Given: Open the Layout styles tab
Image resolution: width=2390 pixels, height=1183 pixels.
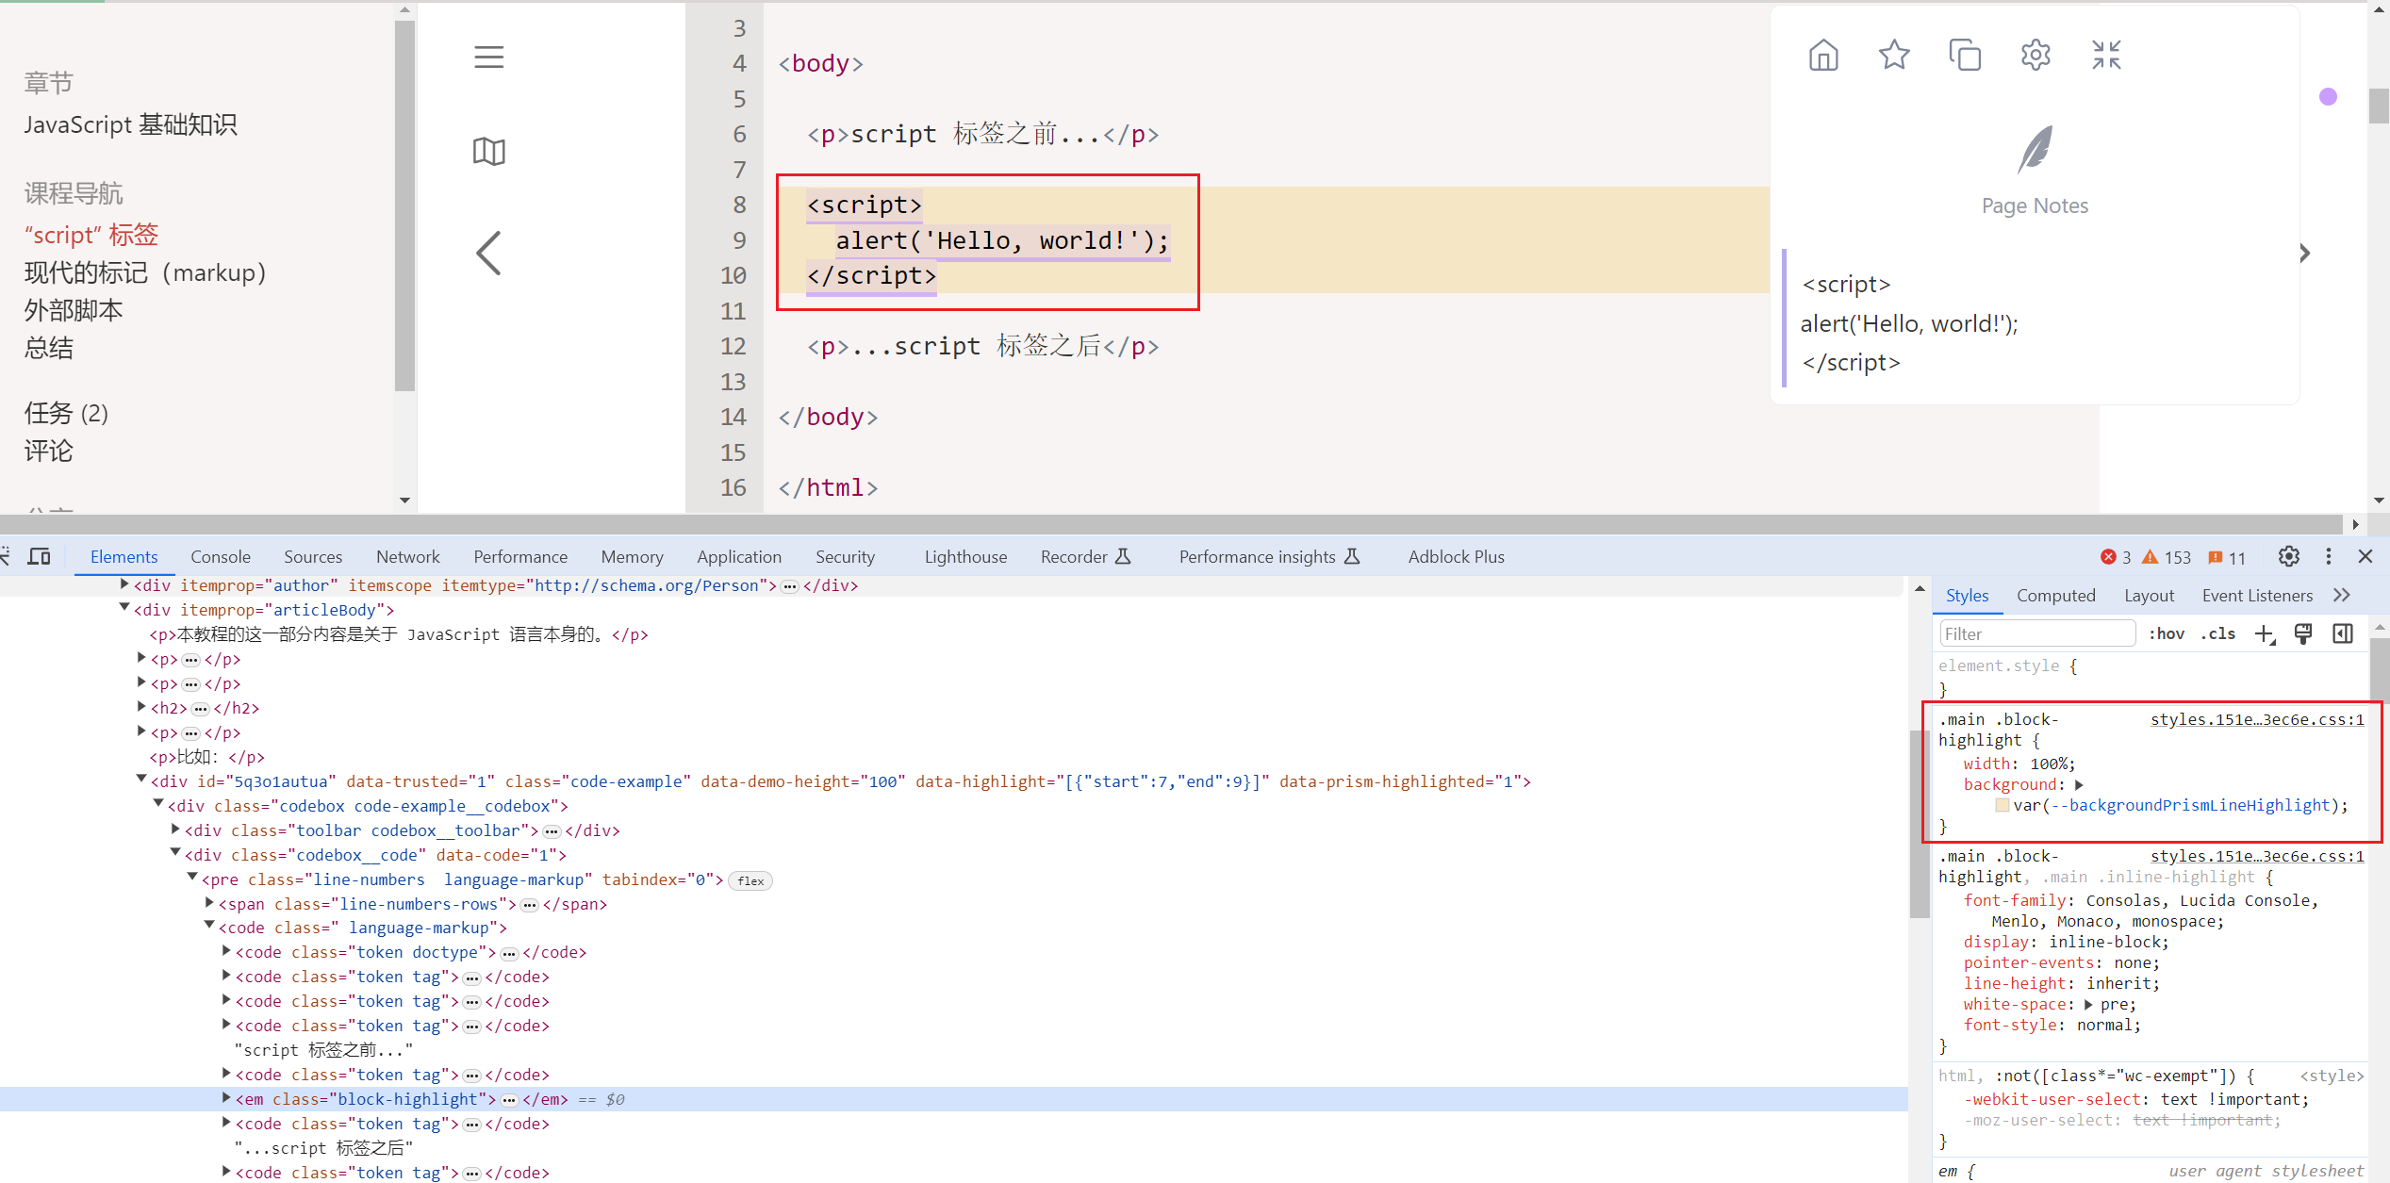Looking at the screenshot, I should (x=2149, y=596).
